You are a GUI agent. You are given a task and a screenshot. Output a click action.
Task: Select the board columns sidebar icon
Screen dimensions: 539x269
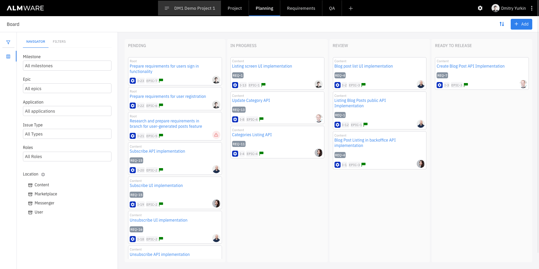[x=8, y=56]
